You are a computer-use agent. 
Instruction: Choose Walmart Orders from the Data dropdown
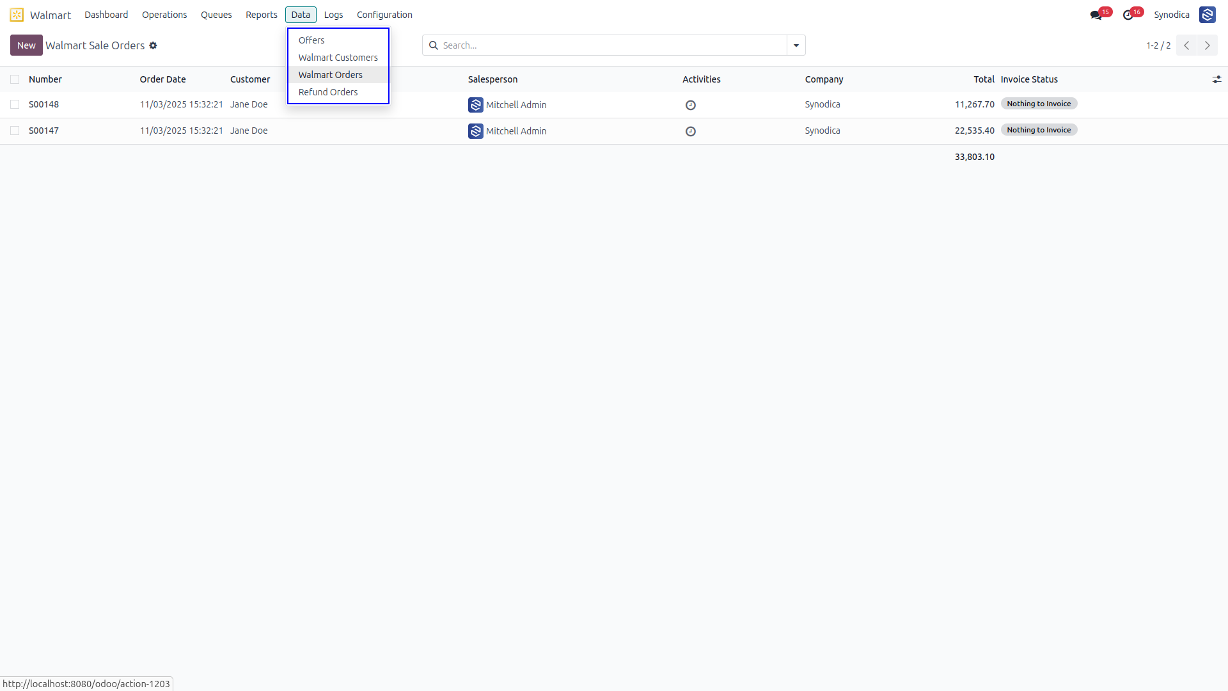338,75
